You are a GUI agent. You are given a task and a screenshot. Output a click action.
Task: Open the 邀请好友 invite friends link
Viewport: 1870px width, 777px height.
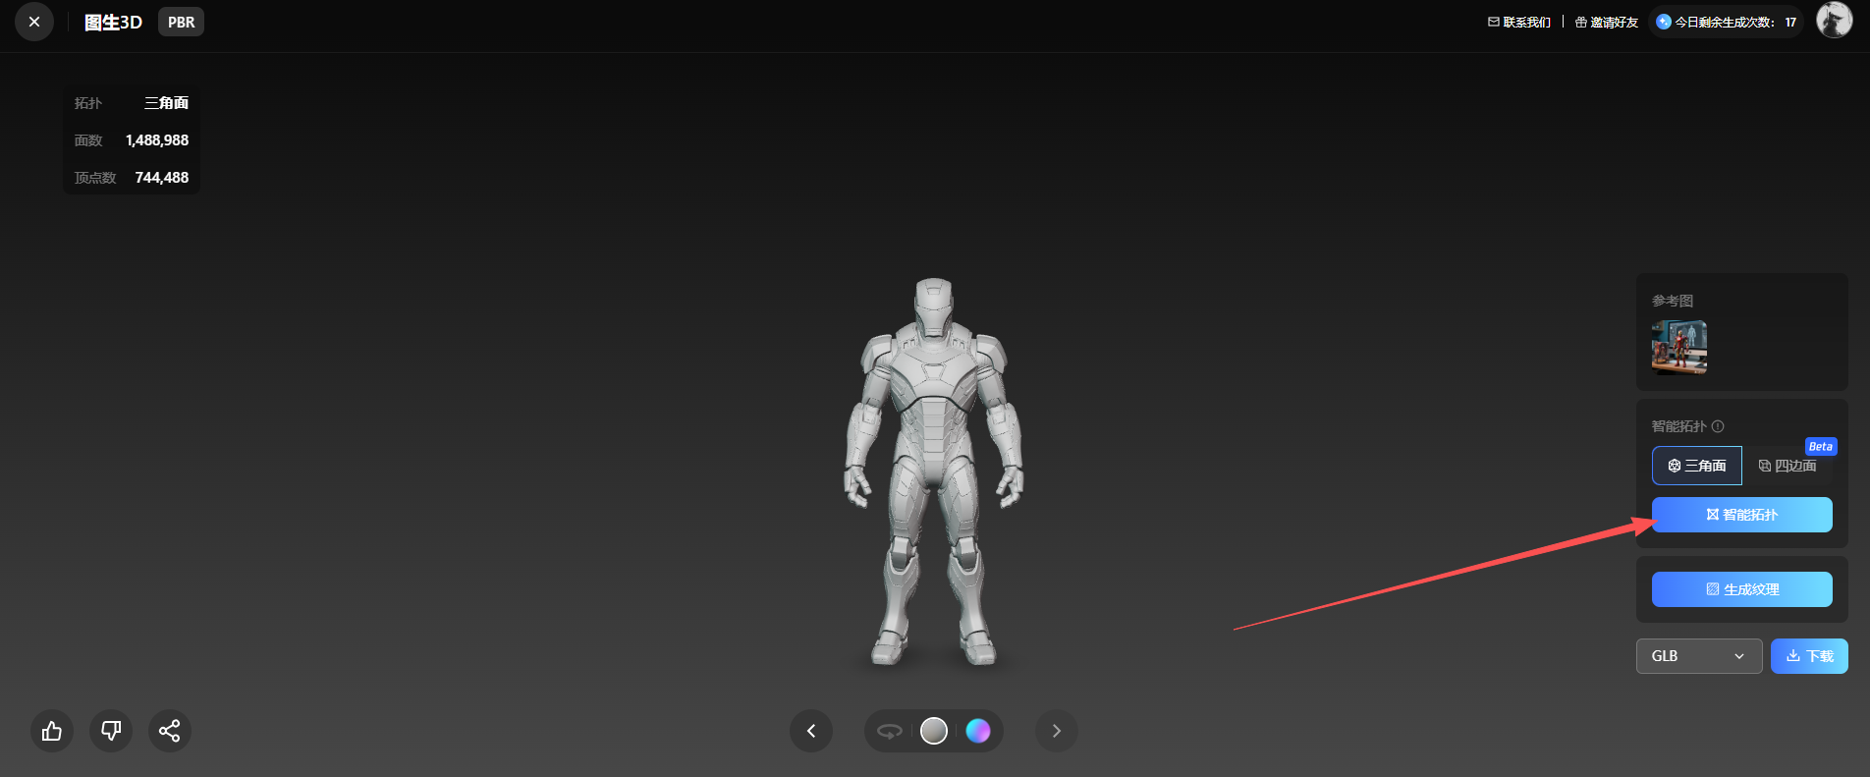(x=1607, y=22)
